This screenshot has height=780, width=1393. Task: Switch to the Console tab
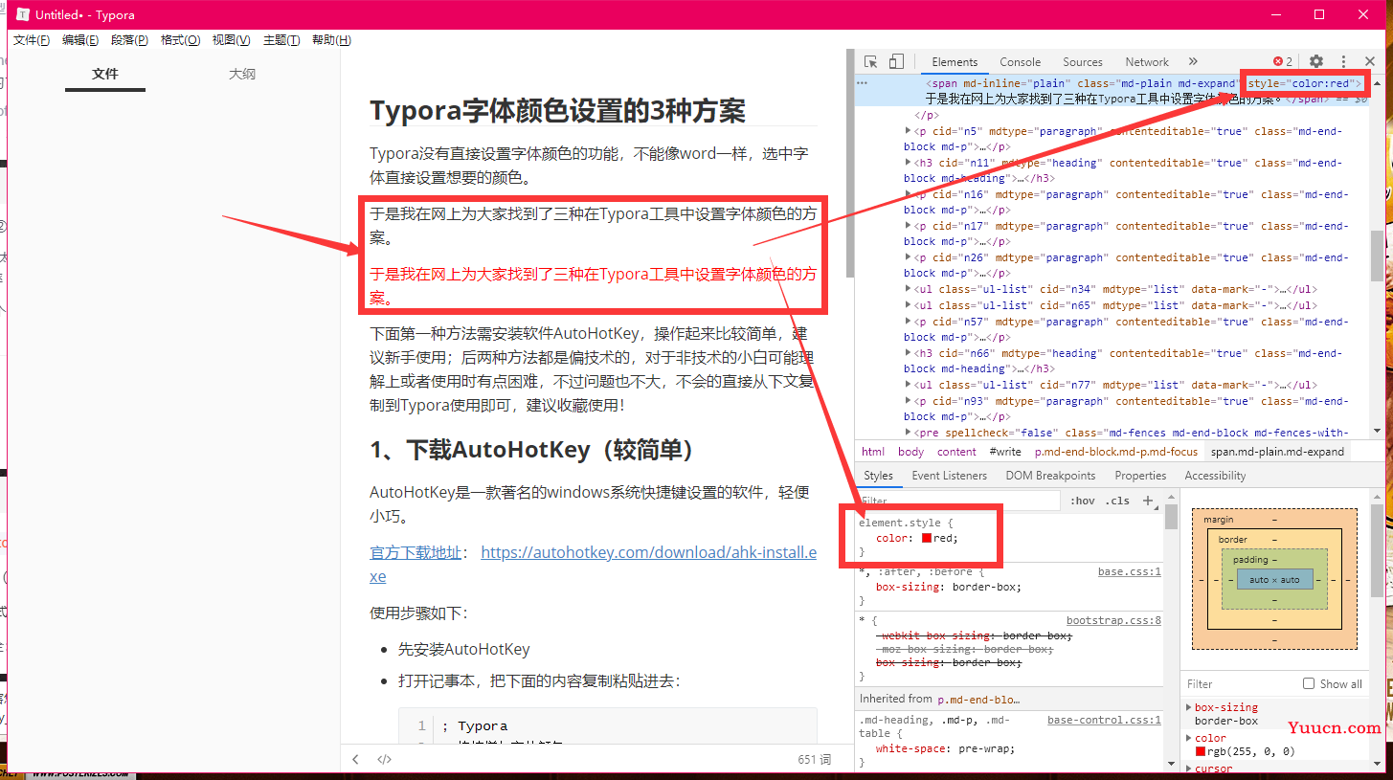coord(1021,61)
